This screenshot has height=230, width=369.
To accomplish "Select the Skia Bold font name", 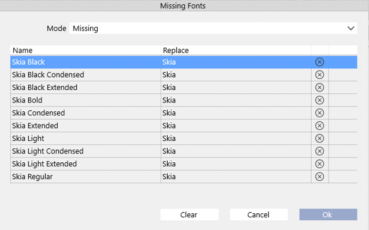I will 27,100.
